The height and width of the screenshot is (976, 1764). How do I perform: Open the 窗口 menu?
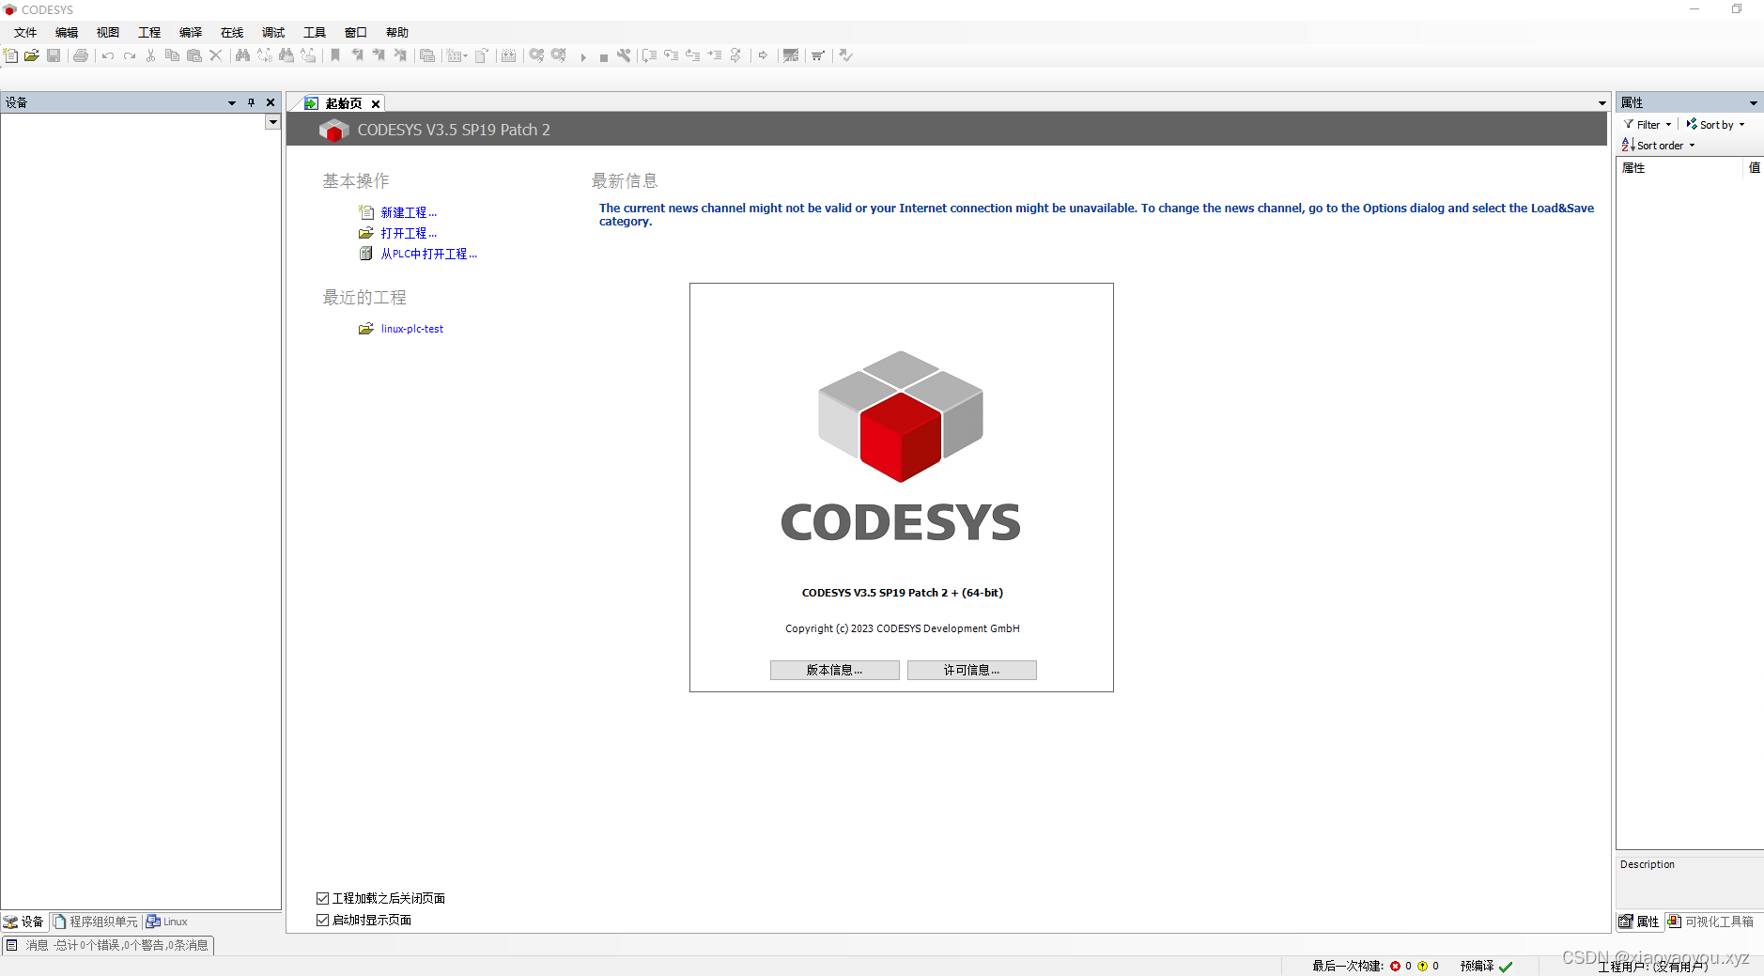(356, 33)
